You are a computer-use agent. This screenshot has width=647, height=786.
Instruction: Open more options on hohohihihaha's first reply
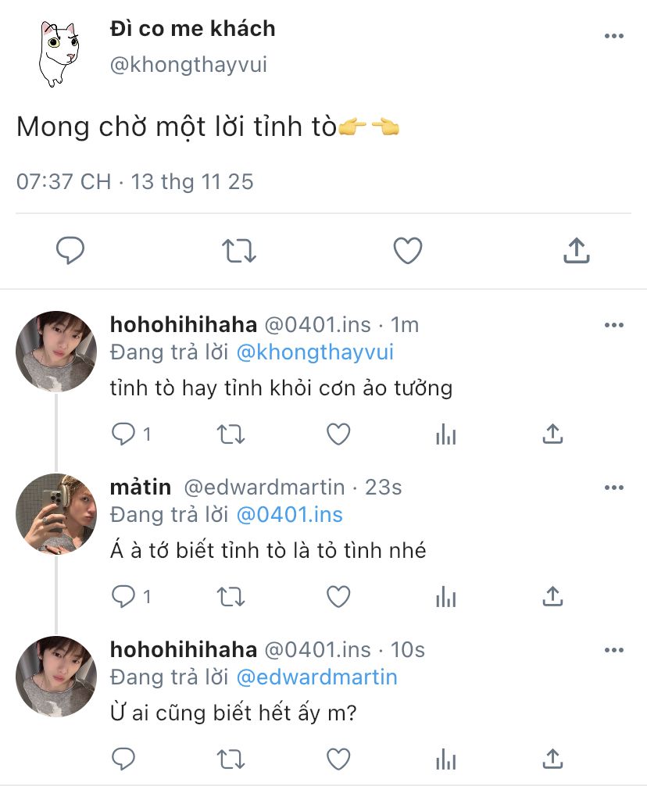point(614,325)
